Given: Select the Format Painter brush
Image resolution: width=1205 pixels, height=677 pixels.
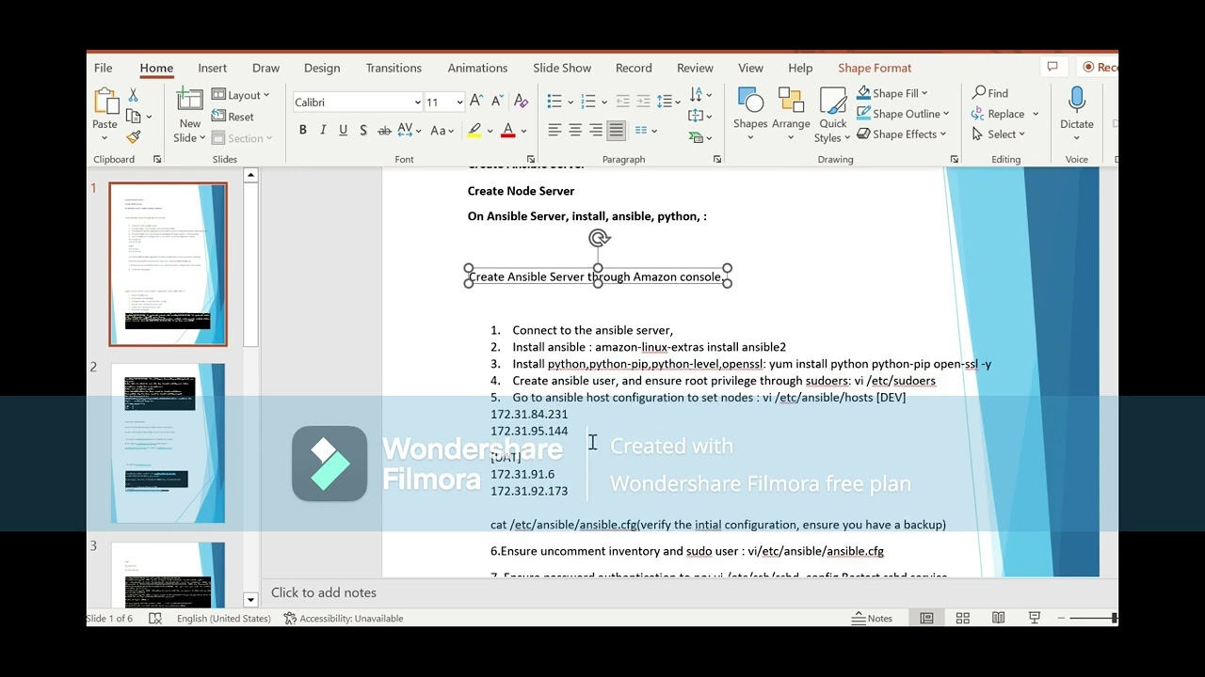Looking at the screenshot, I should (133, 136).
